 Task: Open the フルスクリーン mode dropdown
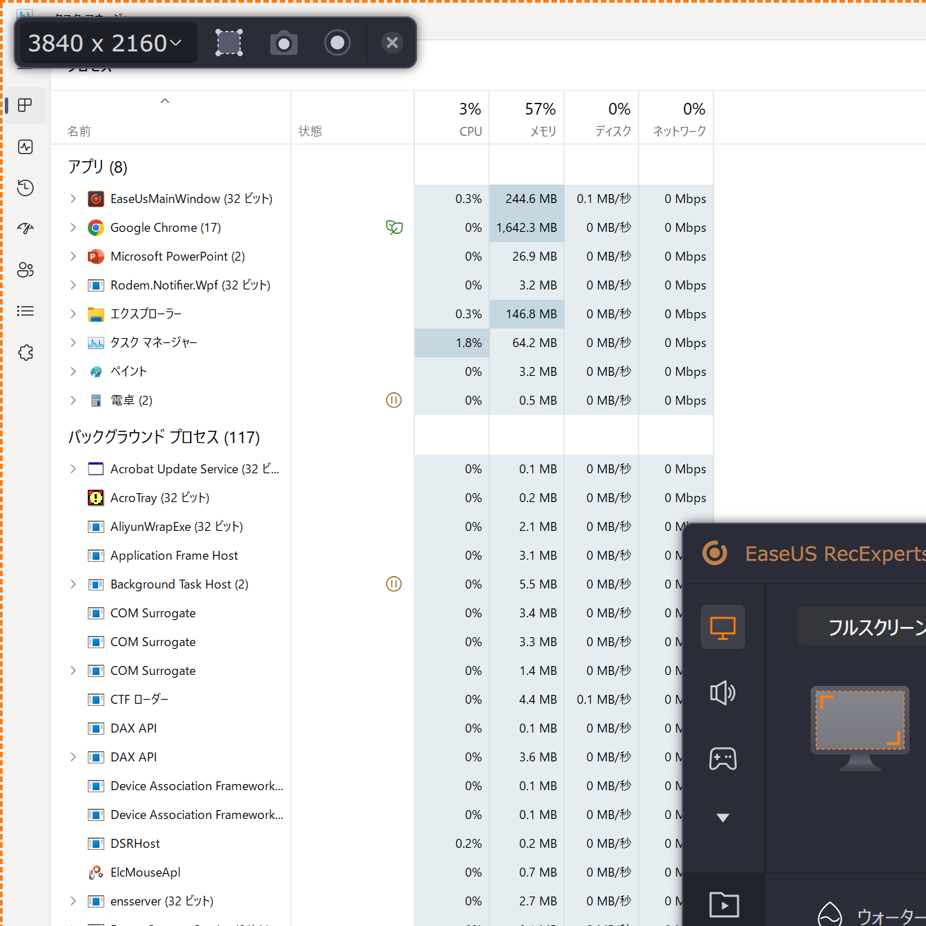point(862,626)
